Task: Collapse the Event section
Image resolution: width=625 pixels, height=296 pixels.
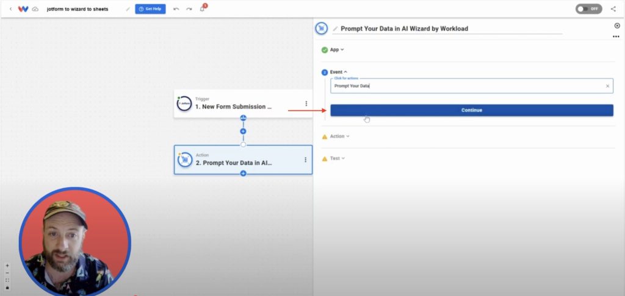Action: coord(338,72)
